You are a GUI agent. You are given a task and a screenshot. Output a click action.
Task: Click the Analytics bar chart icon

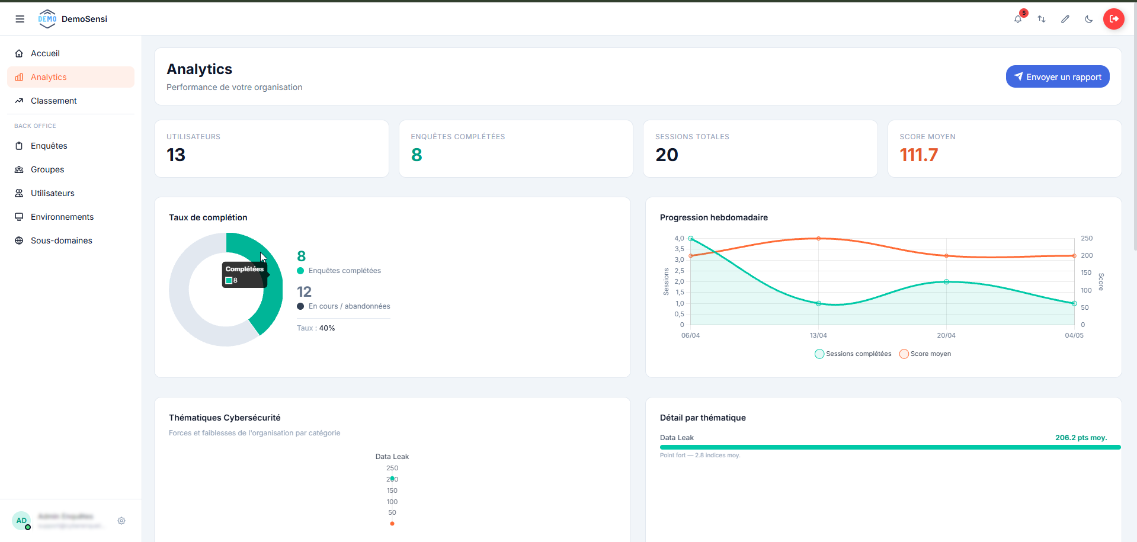point(19,77)
